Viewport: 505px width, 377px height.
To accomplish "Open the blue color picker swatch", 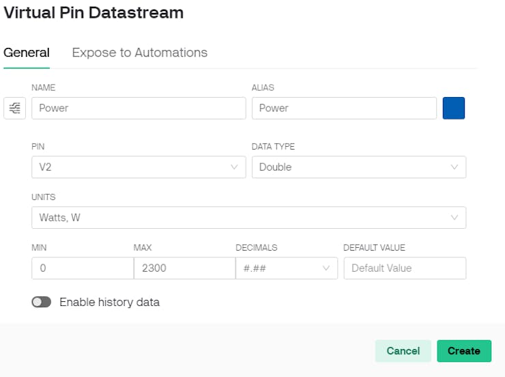I will (x=454, y=108).
